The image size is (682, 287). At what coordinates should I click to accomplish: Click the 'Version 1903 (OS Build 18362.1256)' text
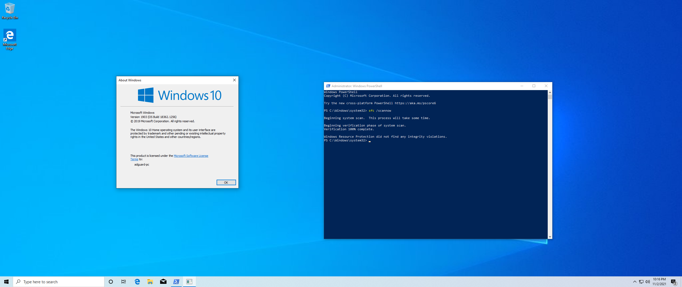point(153,117)
